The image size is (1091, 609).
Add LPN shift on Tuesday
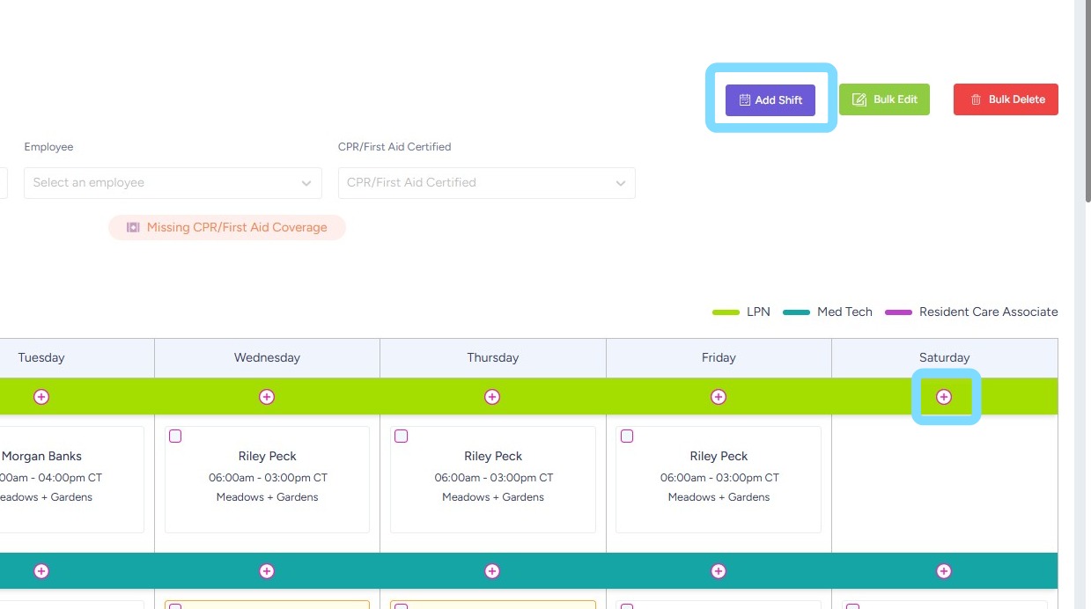pyautogui.click(x=41, y=397)
